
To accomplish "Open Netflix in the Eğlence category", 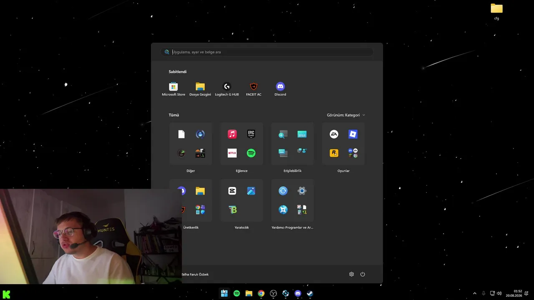I will pyautogui.click(x=232, y=153).
